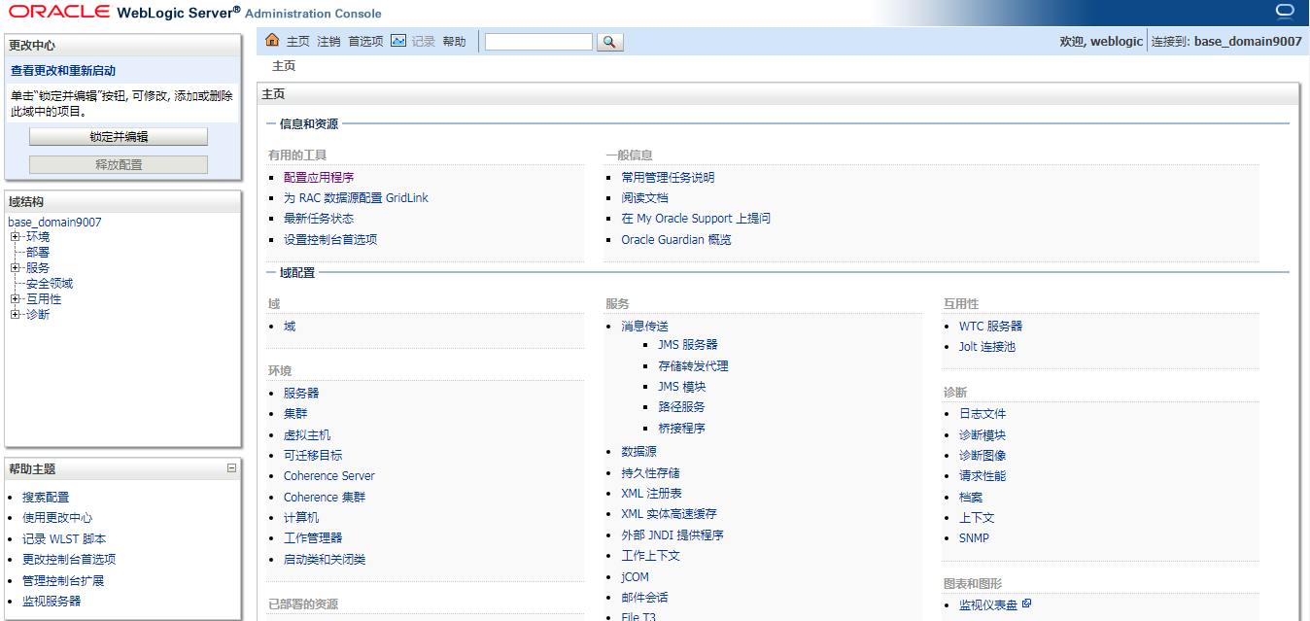Open 常用管理任务说明 link
Screen dimensions: 1310x621
point(668,178)
